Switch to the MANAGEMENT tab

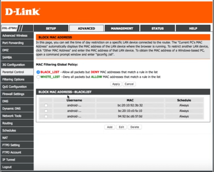tap(122, 28)
